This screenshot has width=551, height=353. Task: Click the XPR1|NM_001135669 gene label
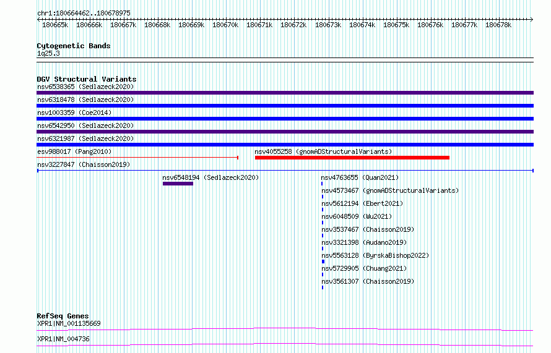coord(69,323)
